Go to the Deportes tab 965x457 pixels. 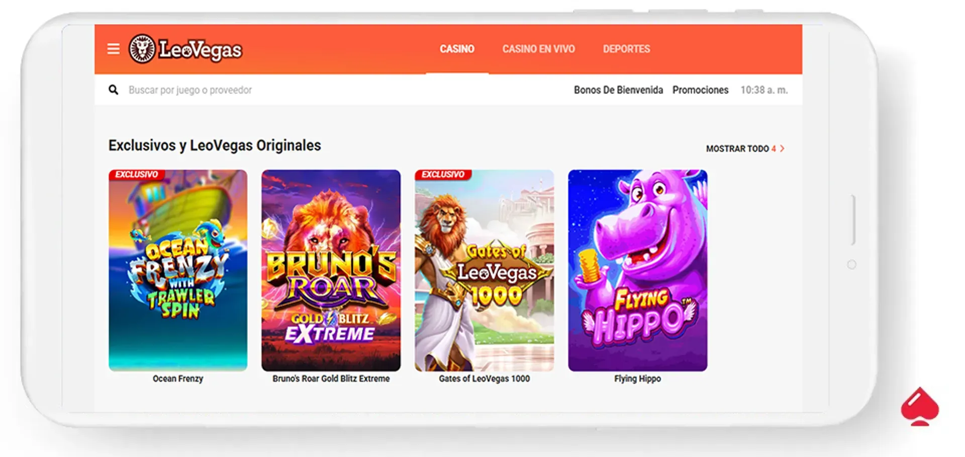(626, 49)
